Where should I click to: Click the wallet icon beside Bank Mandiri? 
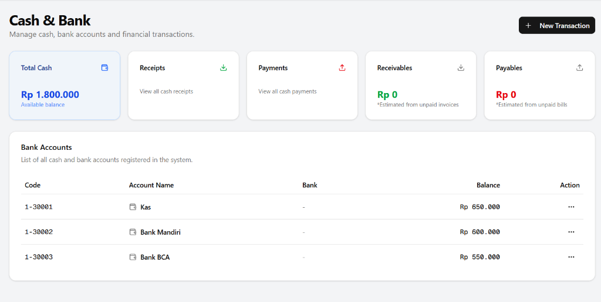(x=133, y=232)
